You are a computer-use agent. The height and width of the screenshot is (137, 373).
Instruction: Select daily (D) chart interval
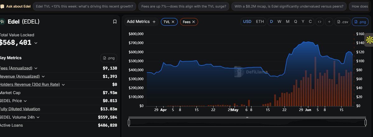(x=271, y=22)
